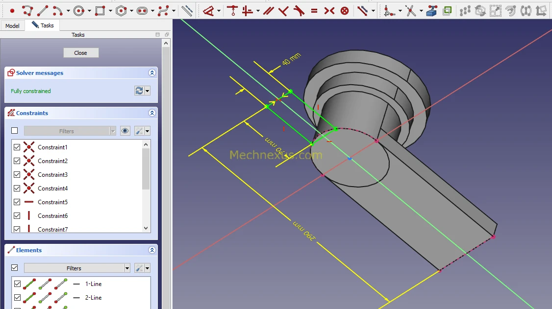Viewport: 552px width, 309px height.
Task: Select the Create Point tool
Action: pos(12,10)
